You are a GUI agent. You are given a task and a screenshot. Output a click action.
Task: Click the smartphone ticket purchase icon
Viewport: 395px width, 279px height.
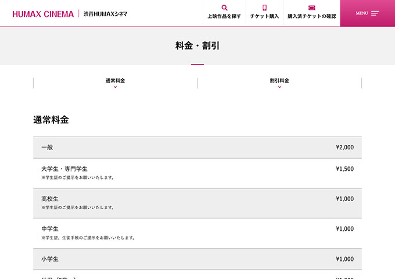[x=264, y=8]
